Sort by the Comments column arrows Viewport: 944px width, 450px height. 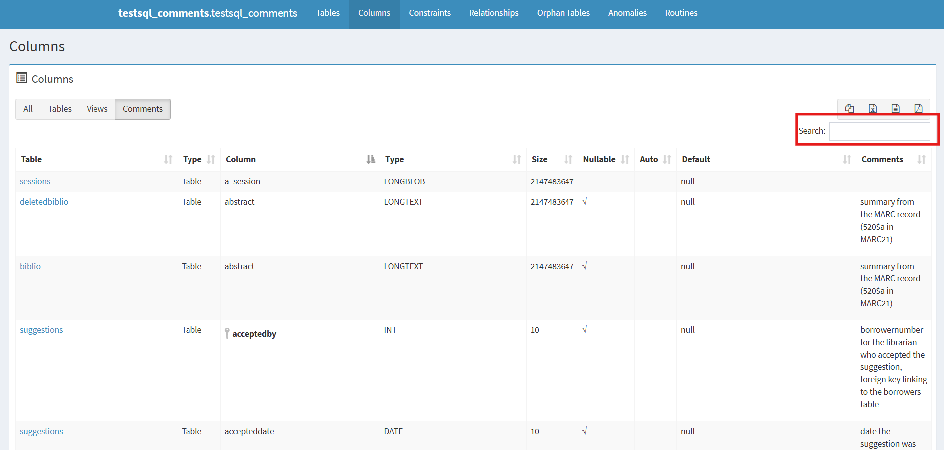(921, 159)
